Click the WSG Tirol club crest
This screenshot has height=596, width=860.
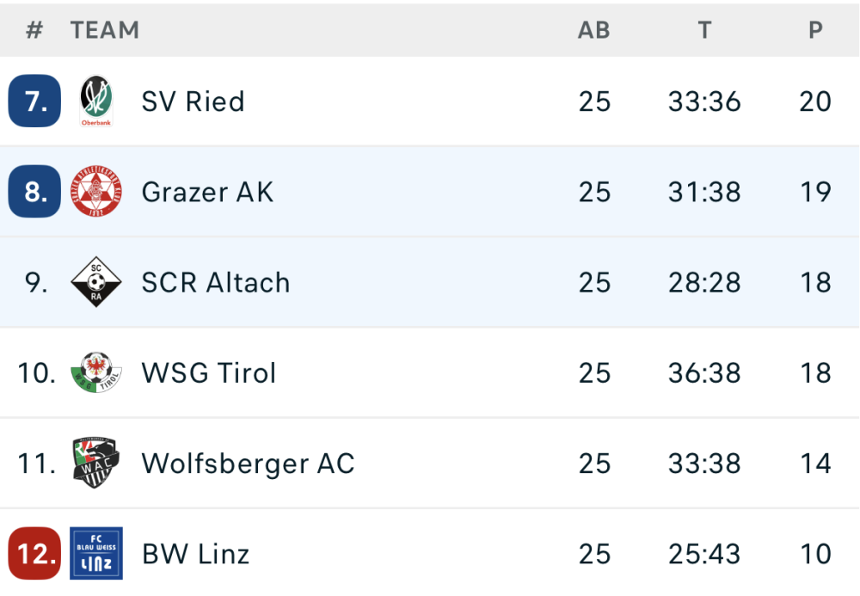click(95, 372)
